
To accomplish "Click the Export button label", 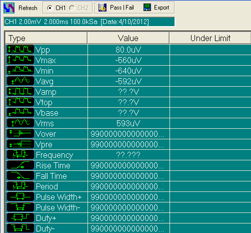I will (161, 8).
